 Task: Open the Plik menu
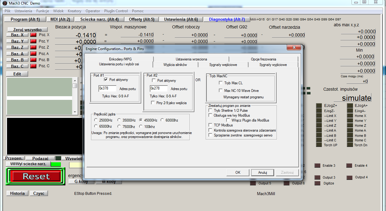tap(8, 11)
